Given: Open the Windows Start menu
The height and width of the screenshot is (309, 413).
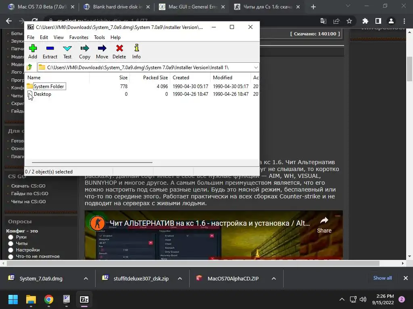Looking at the screenshot, I should tap(13, 299).
